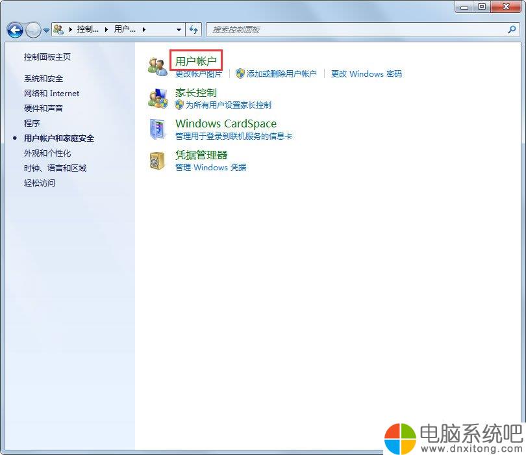Screen dimensions: 526x455
Task: Open 网络和 Internet category in sidebar
Action: coord(52,94)
